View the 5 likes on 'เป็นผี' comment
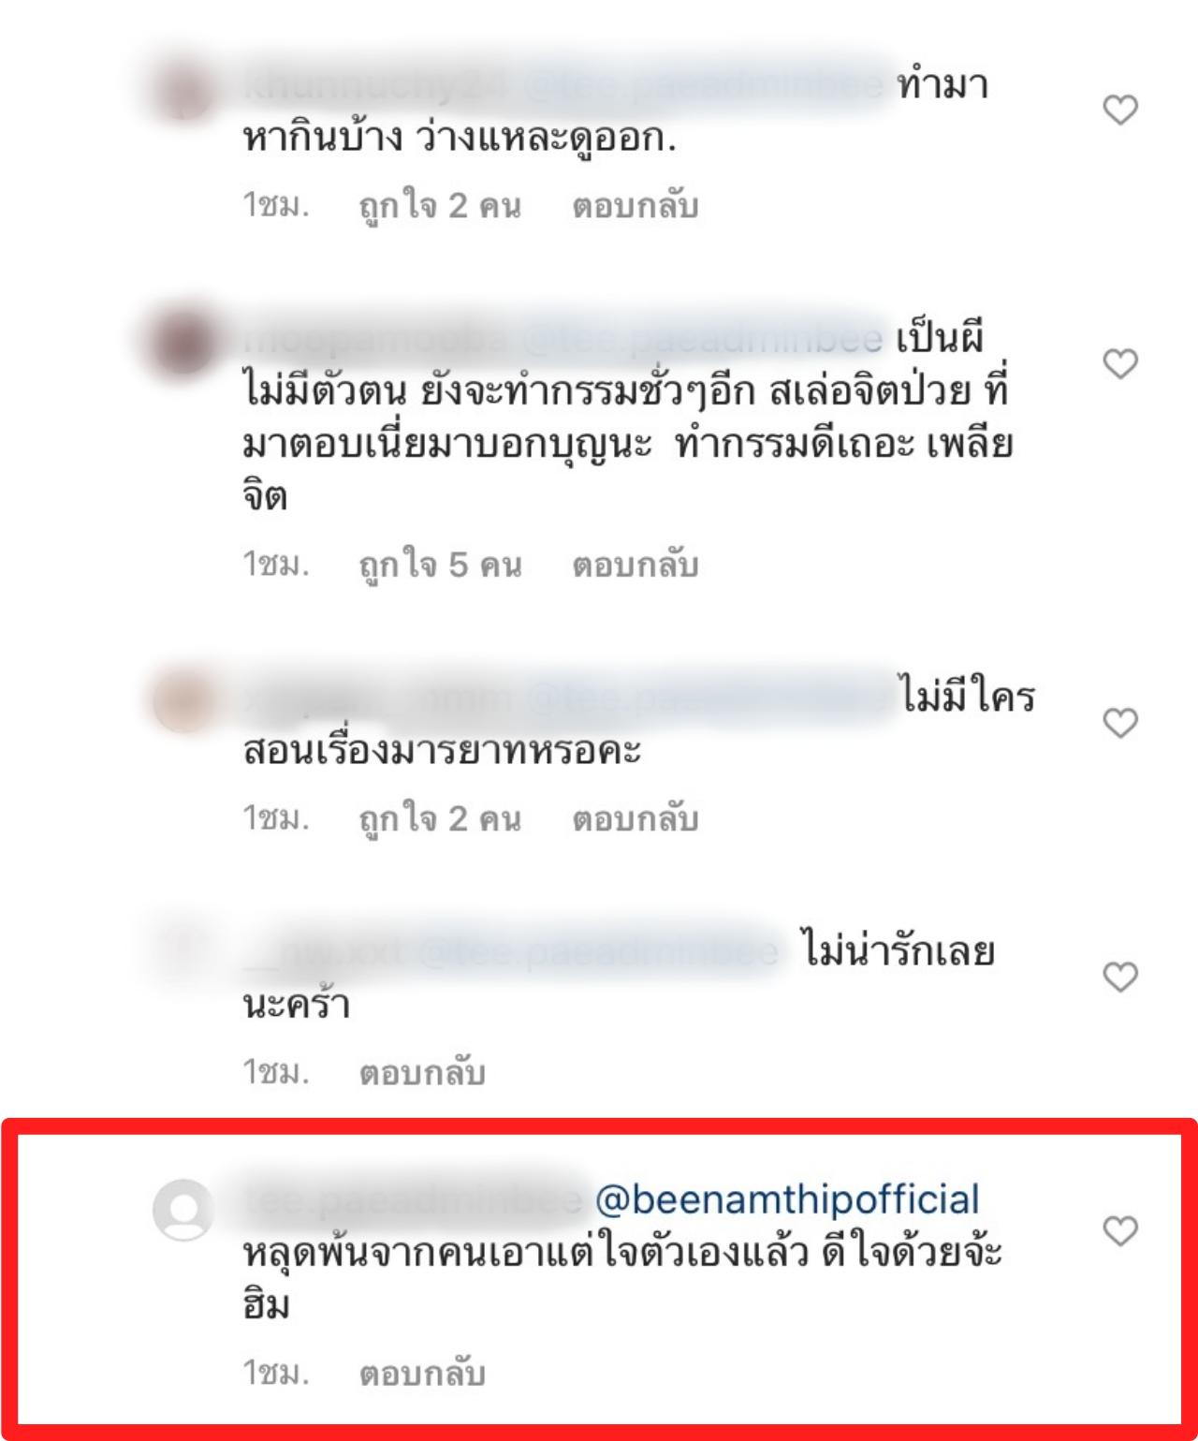The height and width of the screenshot is (1441, 1198). coord(440,566)
